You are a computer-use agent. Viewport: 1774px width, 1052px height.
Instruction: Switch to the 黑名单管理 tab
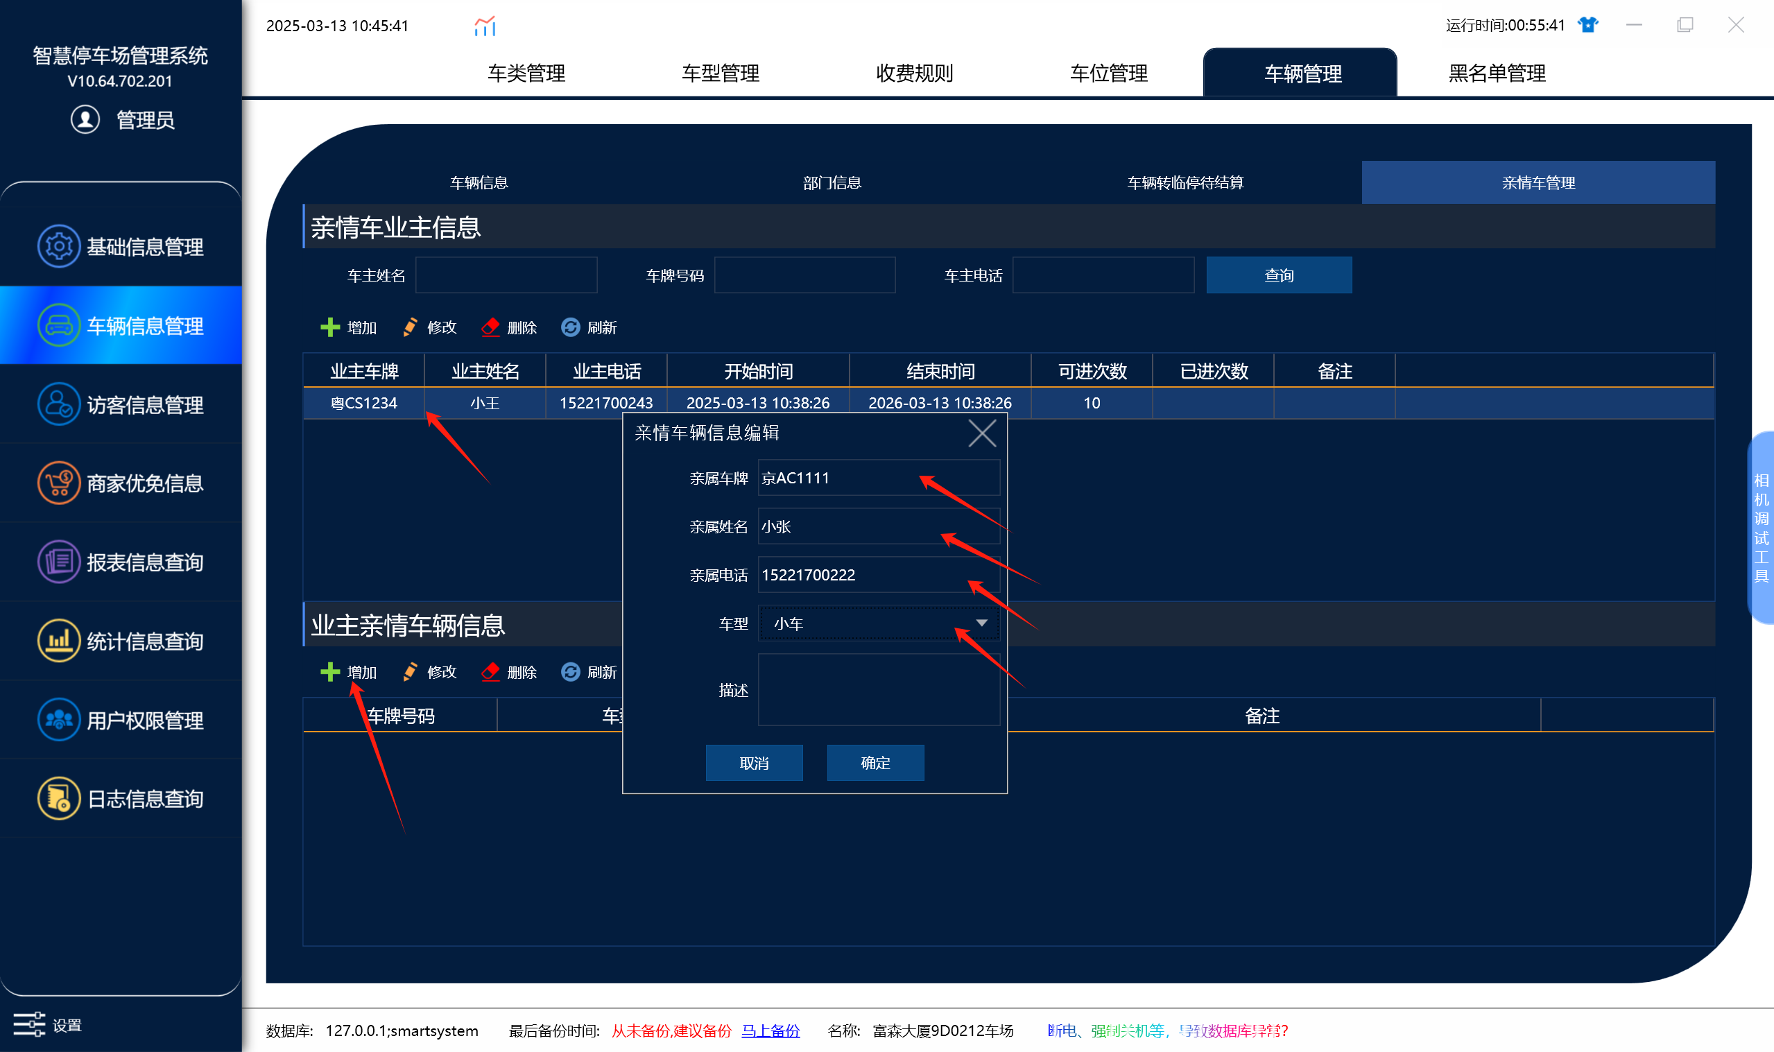[x=1497, y=73]
